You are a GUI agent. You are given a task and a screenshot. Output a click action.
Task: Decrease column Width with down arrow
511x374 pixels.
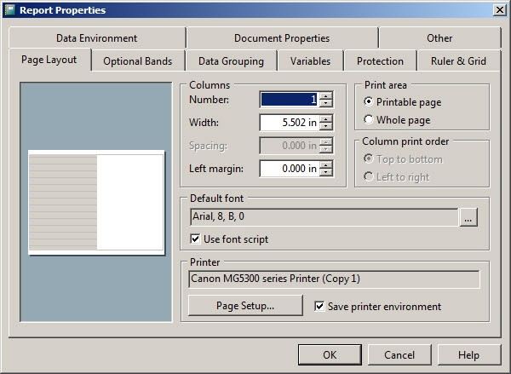click(326, 126)
